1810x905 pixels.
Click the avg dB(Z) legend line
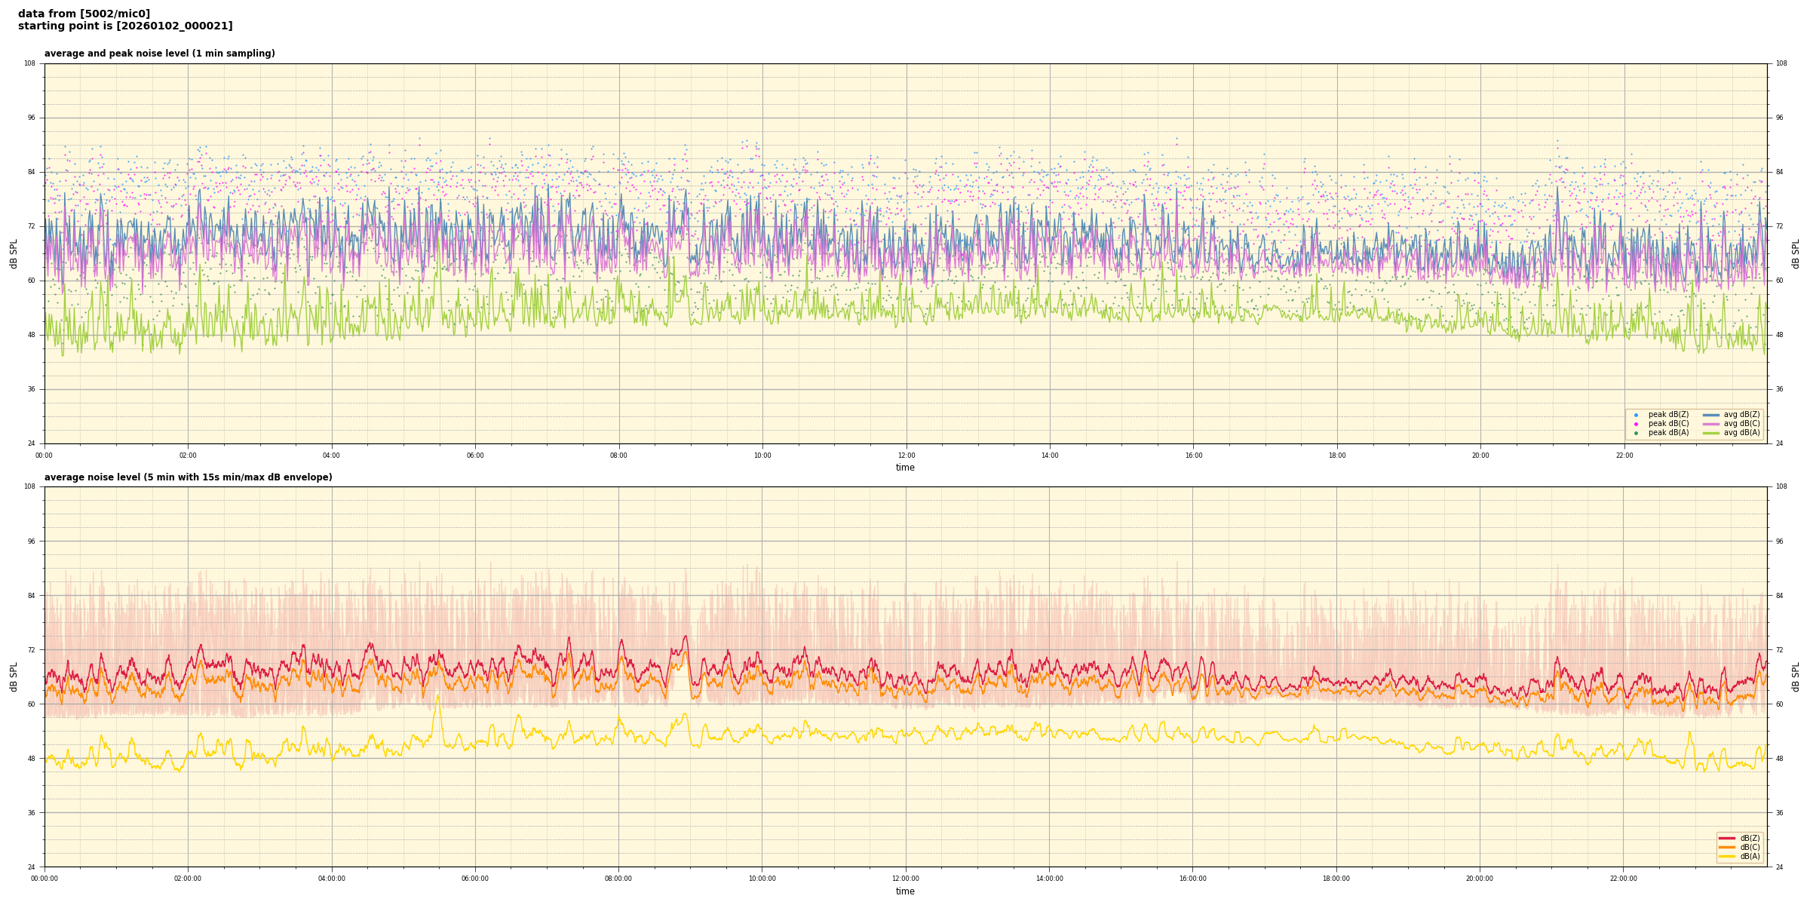pos(1711,415)
